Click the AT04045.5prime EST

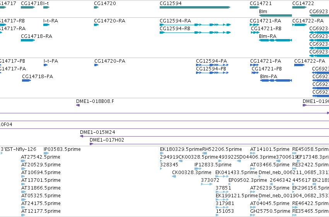[252, 208]
